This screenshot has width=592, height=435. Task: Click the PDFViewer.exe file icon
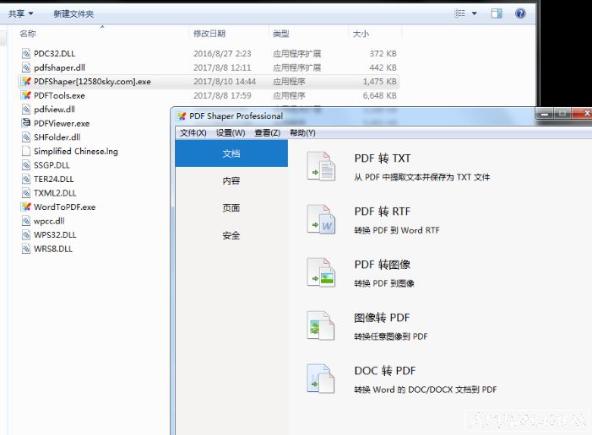pyautogui.click(x=26, y=123)
